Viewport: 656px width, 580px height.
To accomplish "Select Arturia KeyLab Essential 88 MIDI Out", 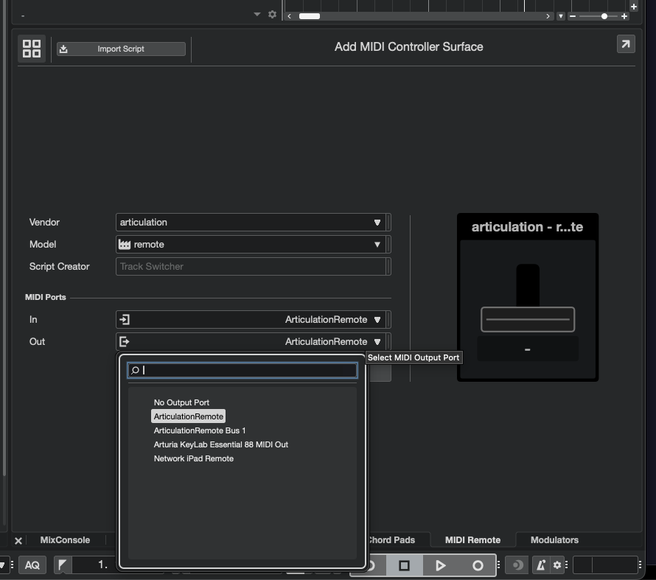I will (x=220, y=444).
